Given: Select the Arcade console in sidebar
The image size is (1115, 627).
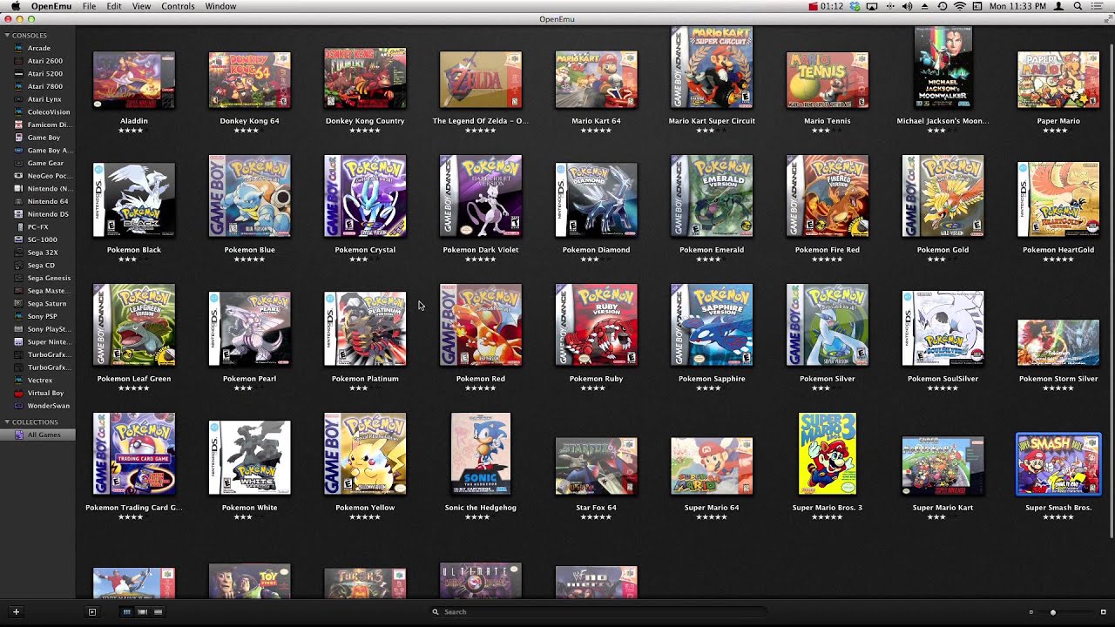Looking at the screenshot, I should [37, 48].
